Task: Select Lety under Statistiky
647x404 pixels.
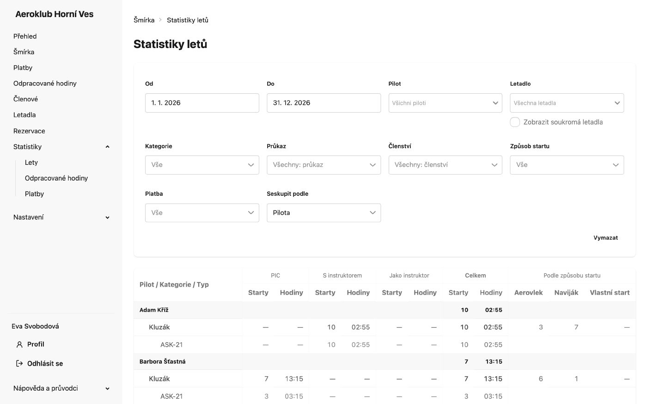Action: [x=31, y=163]
